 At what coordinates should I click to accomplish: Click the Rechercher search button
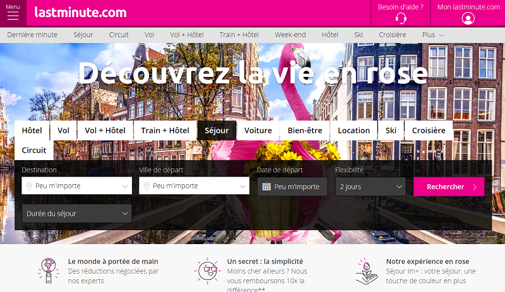point(449,187)
